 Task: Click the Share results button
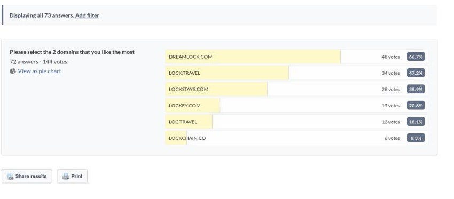click(27, 176)
